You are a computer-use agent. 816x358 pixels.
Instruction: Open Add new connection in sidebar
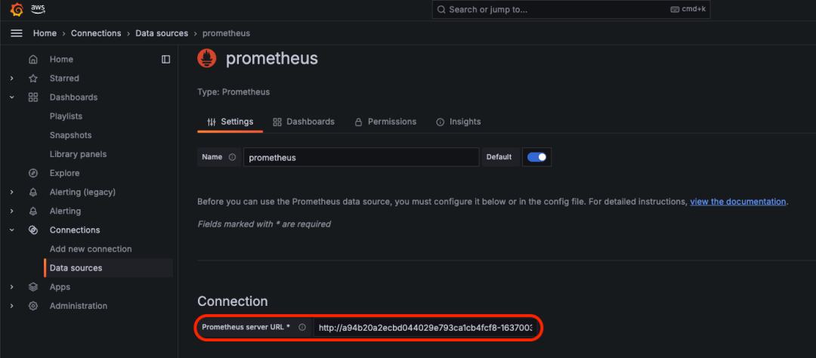coord(91,249)
